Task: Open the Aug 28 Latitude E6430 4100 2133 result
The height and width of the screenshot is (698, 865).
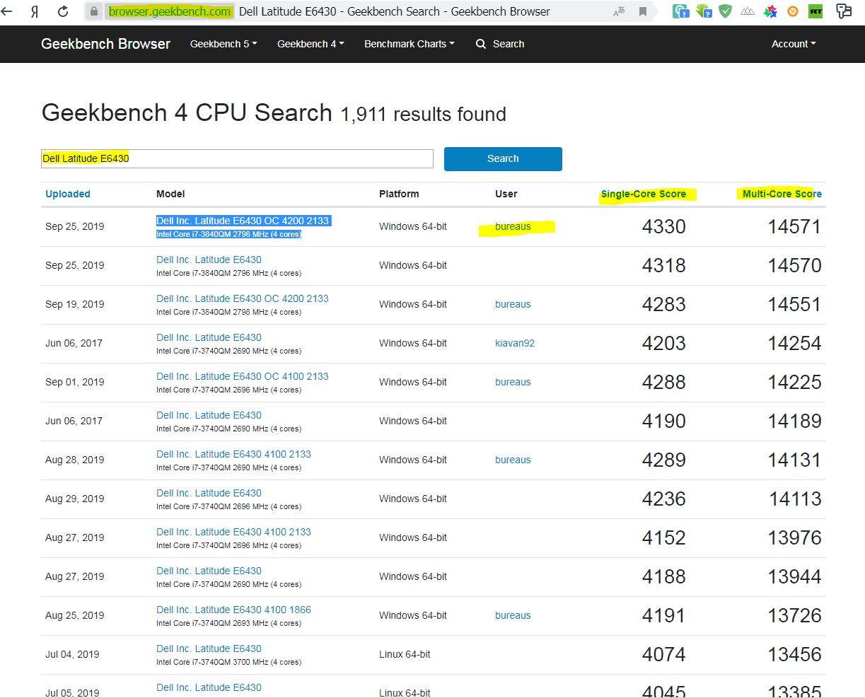Action: click(x=233, y=454)
